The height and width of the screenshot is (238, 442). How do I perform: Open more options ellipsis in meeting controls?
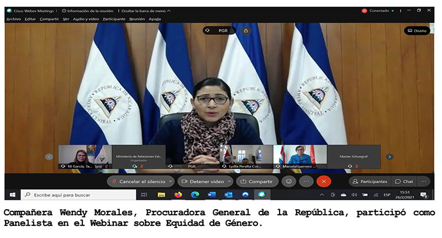pos(307,182)
